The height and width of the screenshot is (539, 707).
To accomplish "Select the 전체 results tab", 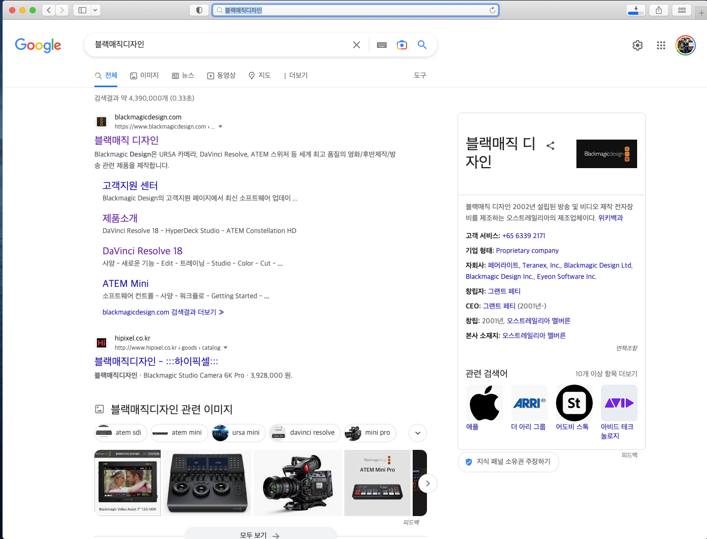I will [106, 75].
